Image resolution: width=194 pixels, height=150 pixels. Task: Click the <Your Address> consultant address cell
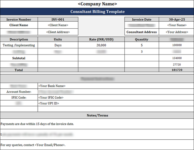coord(176,32)
